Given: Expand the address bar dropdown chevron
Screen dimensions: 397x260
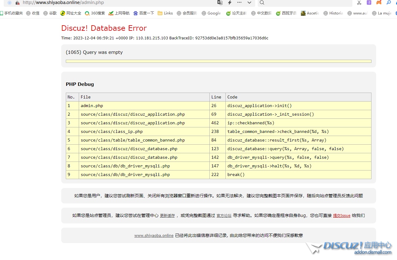Looking at the screenshot, I should point(249,2).
